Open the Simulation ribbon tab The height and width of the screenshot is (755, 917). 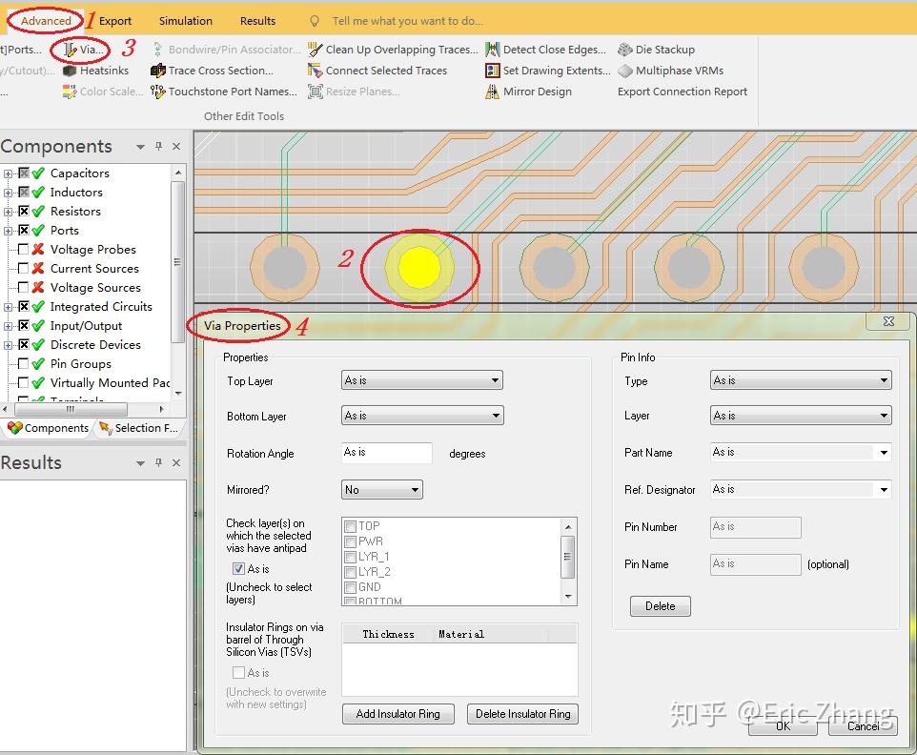[x=186, y=21]
